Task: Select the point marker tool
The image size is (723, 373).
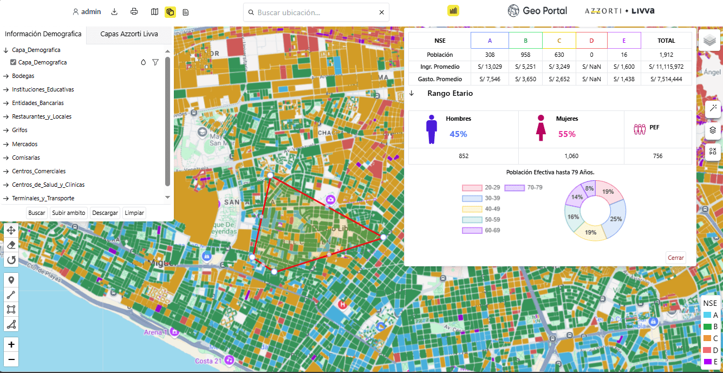Action: click(x=11, y=279)
